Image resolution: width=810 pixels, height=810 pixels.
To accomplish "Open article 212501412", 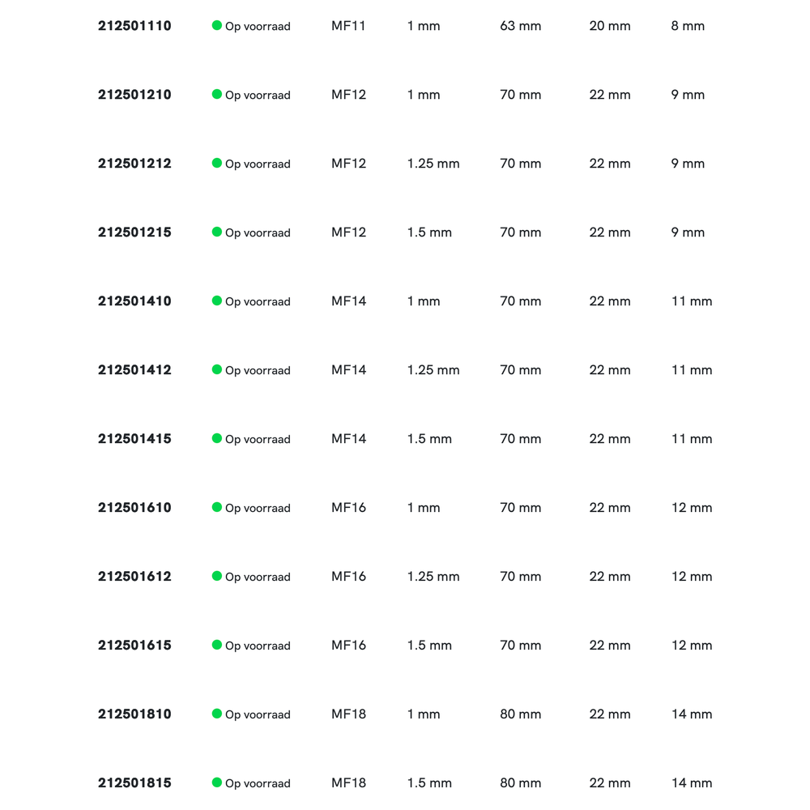I will [x=134, y=370].
